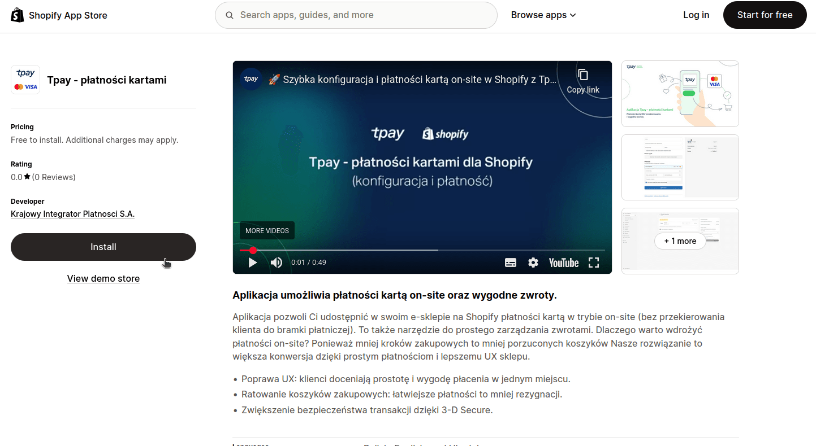Viewport: 816px width, 446px height.
Task: Click the search apps input field
Action: click(x=356, y=15)
